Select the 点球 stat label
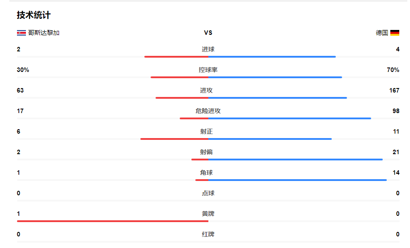The width and height of the screenshot is (410, 248). point(208,193)
